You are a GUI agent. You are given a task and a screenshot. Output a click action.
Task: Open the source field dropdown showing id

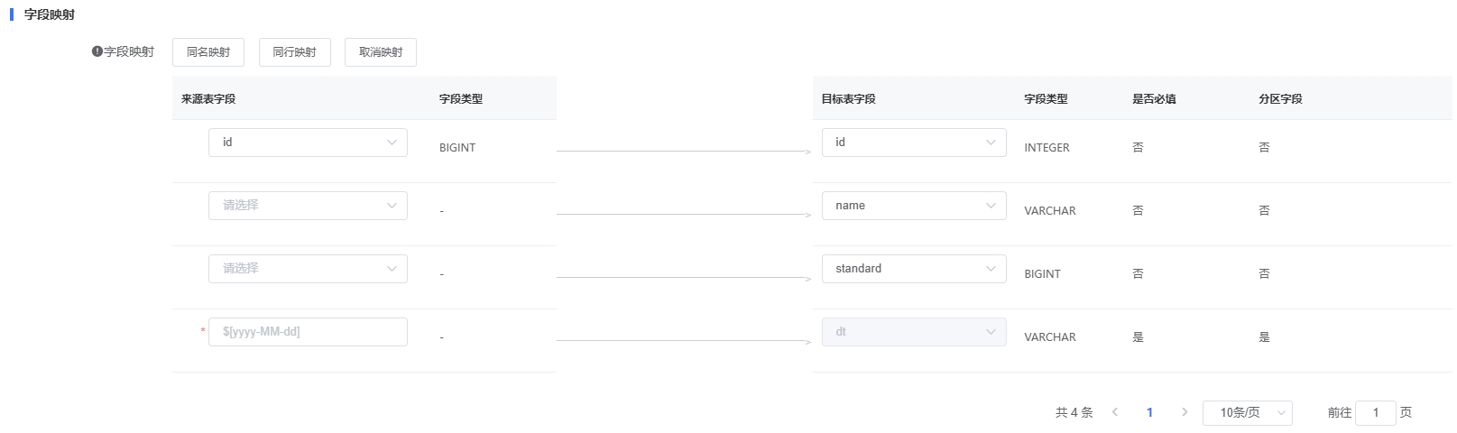[308, 143]
